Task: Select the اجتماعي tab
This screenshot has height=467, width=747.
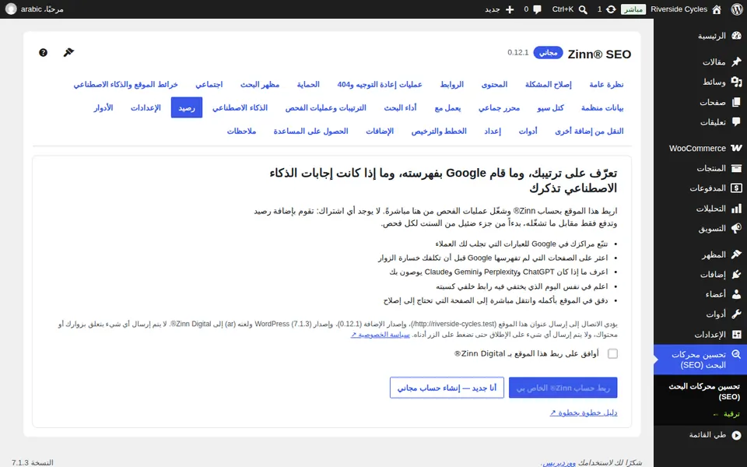Action: (x=209, y=84)
